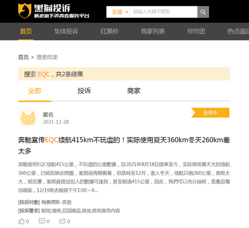Click 首页 breadcrumb link
249x228 pixels.
point(23,57)
